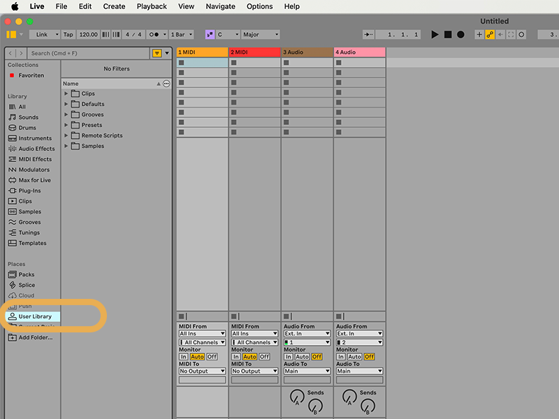Open the Major scale dropdown

(x=260, y=34)
